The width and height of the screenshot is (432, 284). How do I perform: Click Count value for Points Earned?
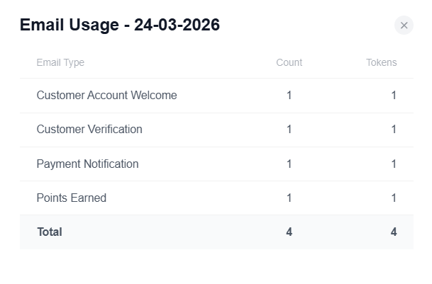tap(289, 198)
